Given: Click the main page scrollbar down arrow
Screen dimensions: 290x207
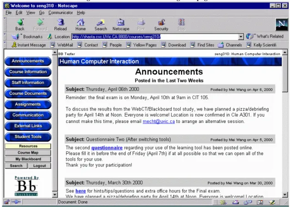Looking at the screenshot, I should click(x=285, y=195).
